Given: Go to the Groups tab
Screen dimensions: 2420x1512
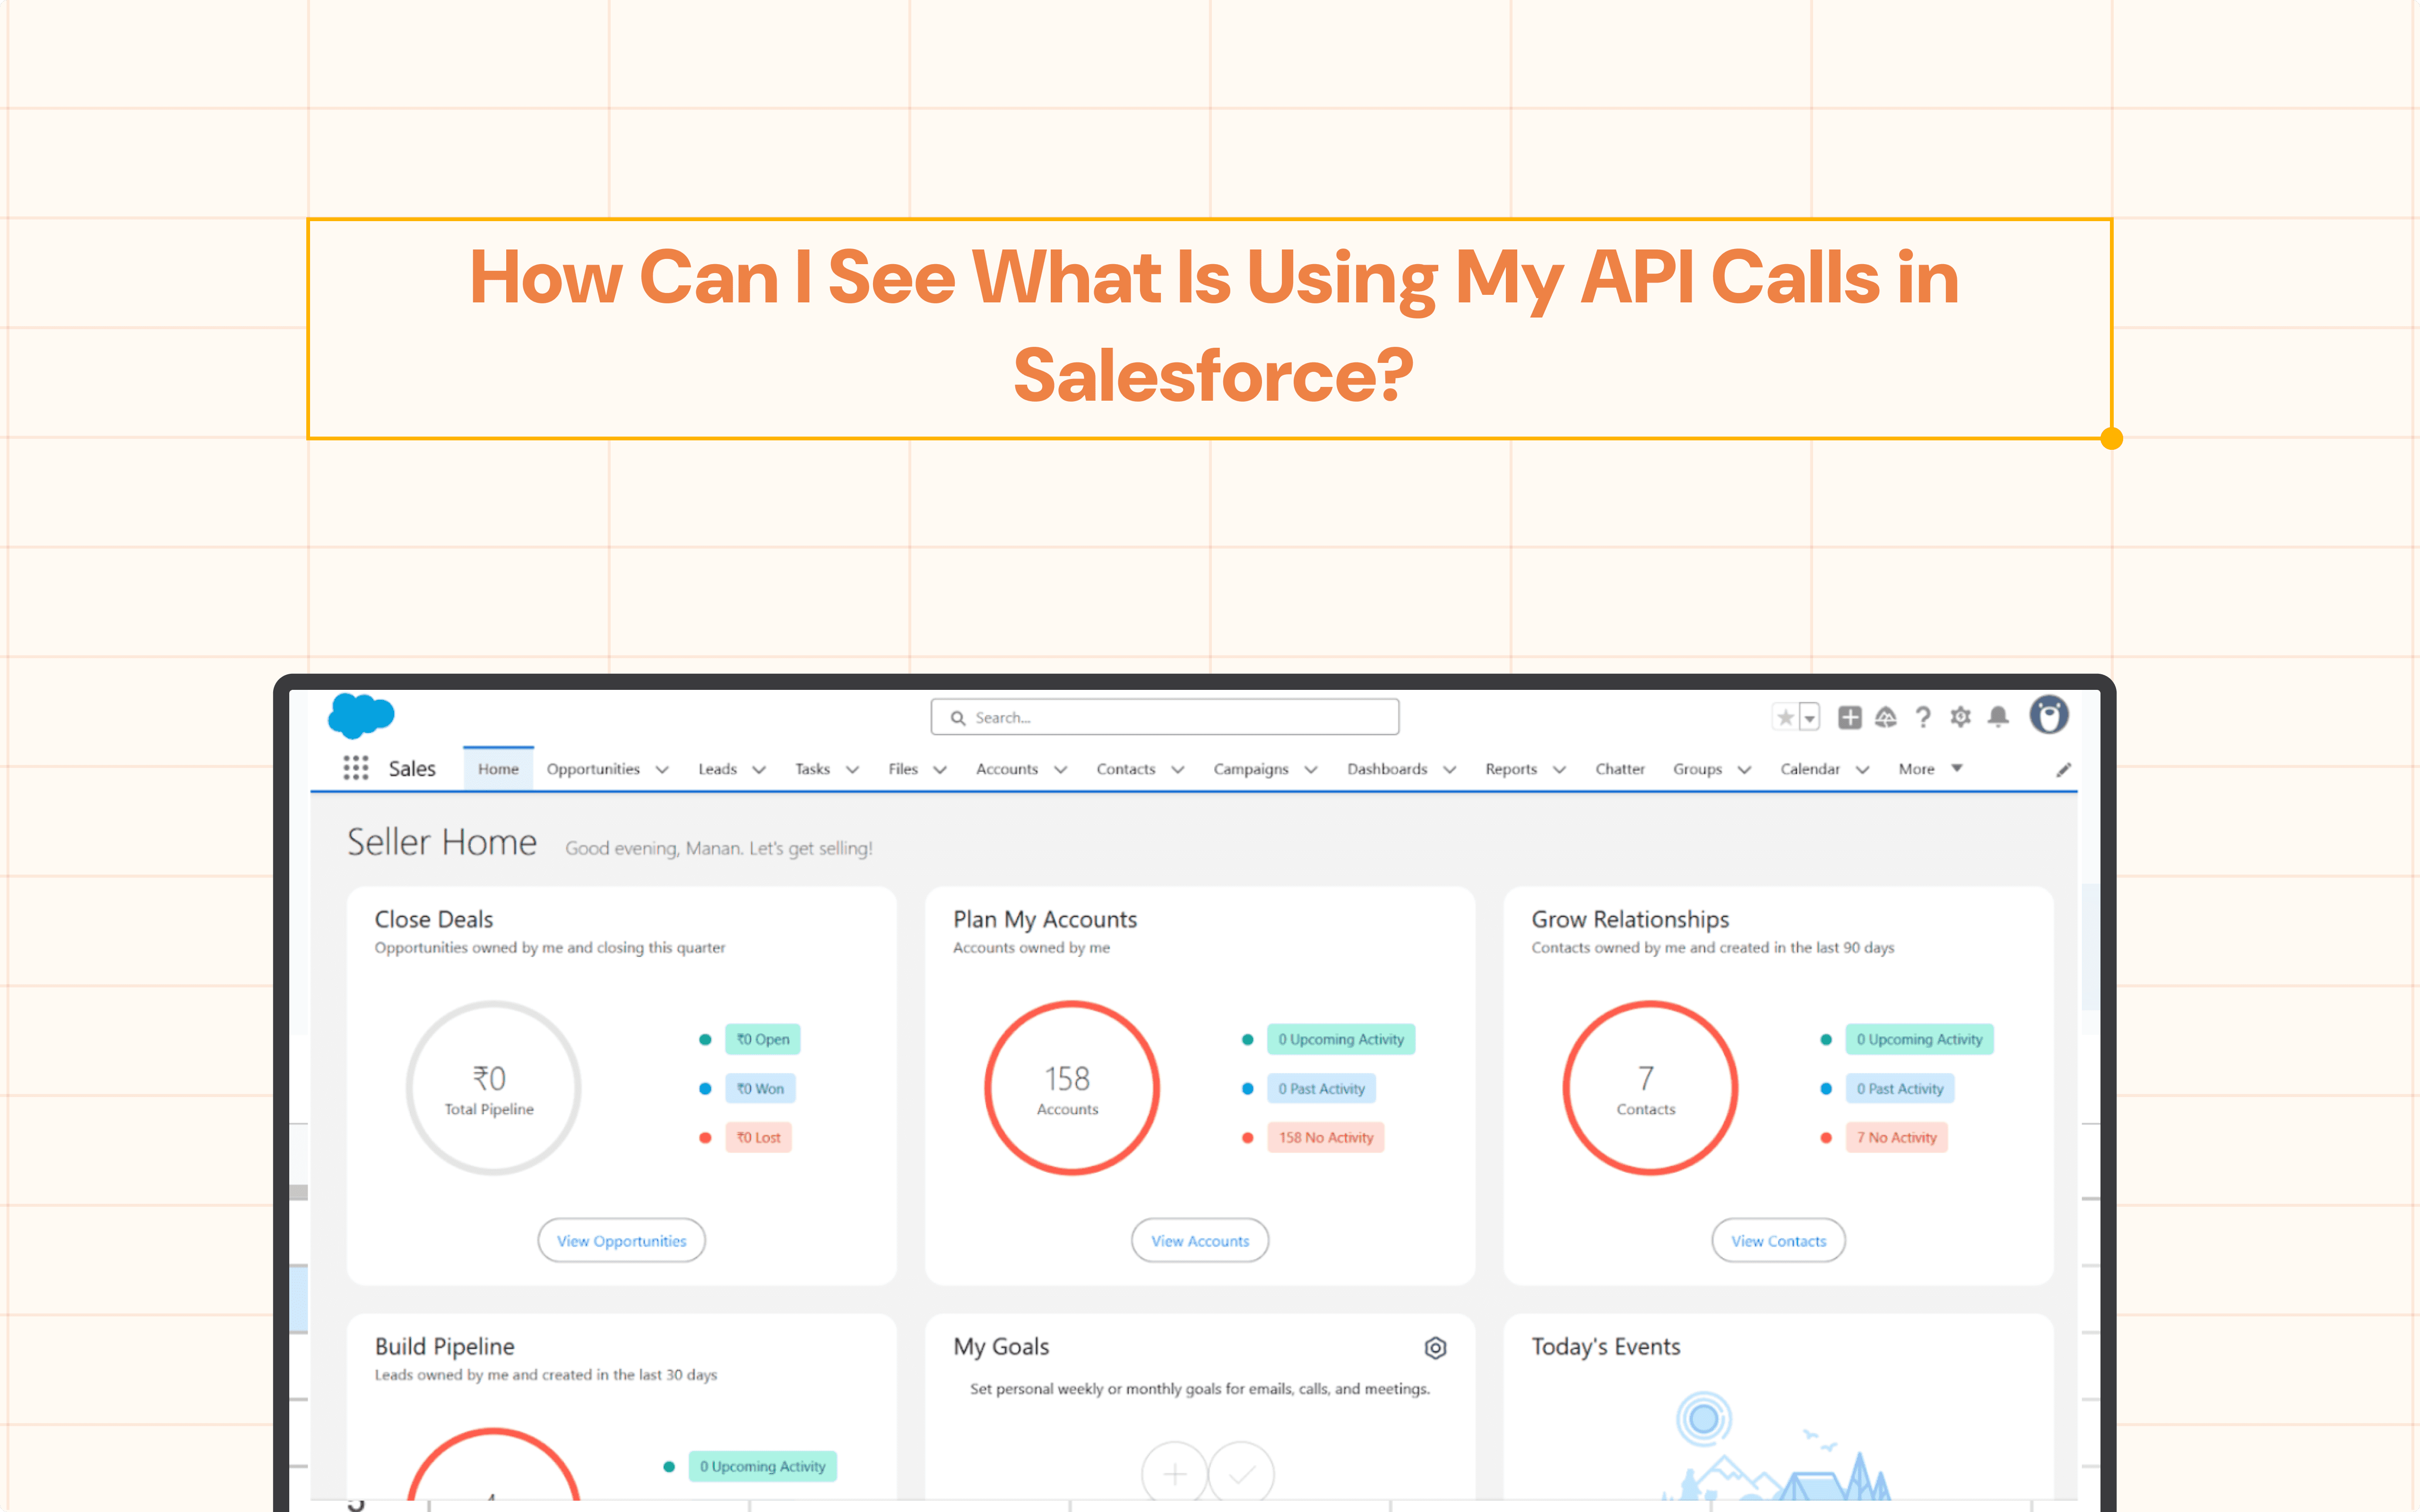Looking at the screenshot, I should pos(1697,769).
